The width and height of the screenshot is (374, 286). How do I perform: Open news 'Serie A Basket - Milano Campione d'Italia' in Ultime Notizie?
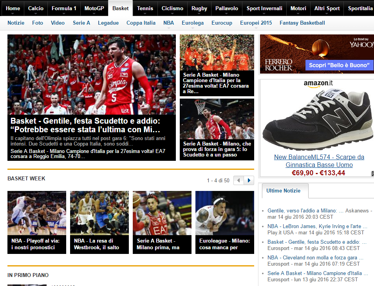click(x=318, y=273)
